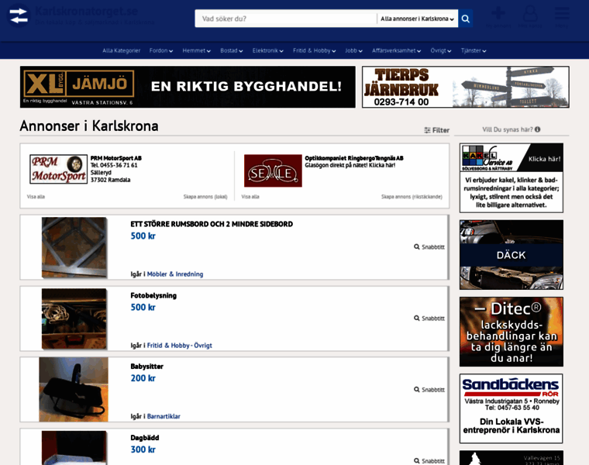Expand the Fritid & Hobby menu
Image resolution: width=589 pixels, height=465 pixels.
315,50
